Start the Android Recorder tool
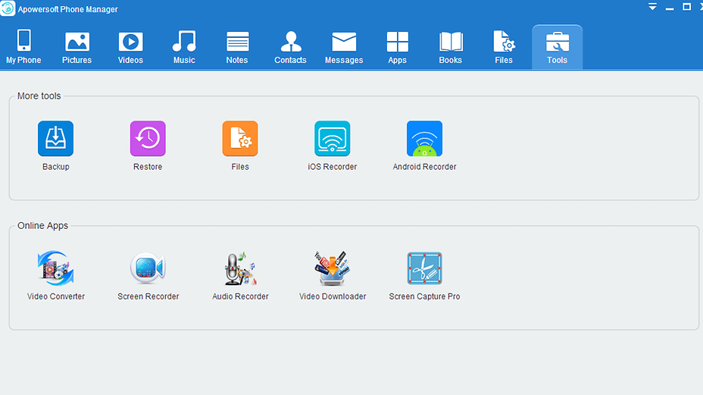Viewport: 703px width, 395px height. click(424, 138)
